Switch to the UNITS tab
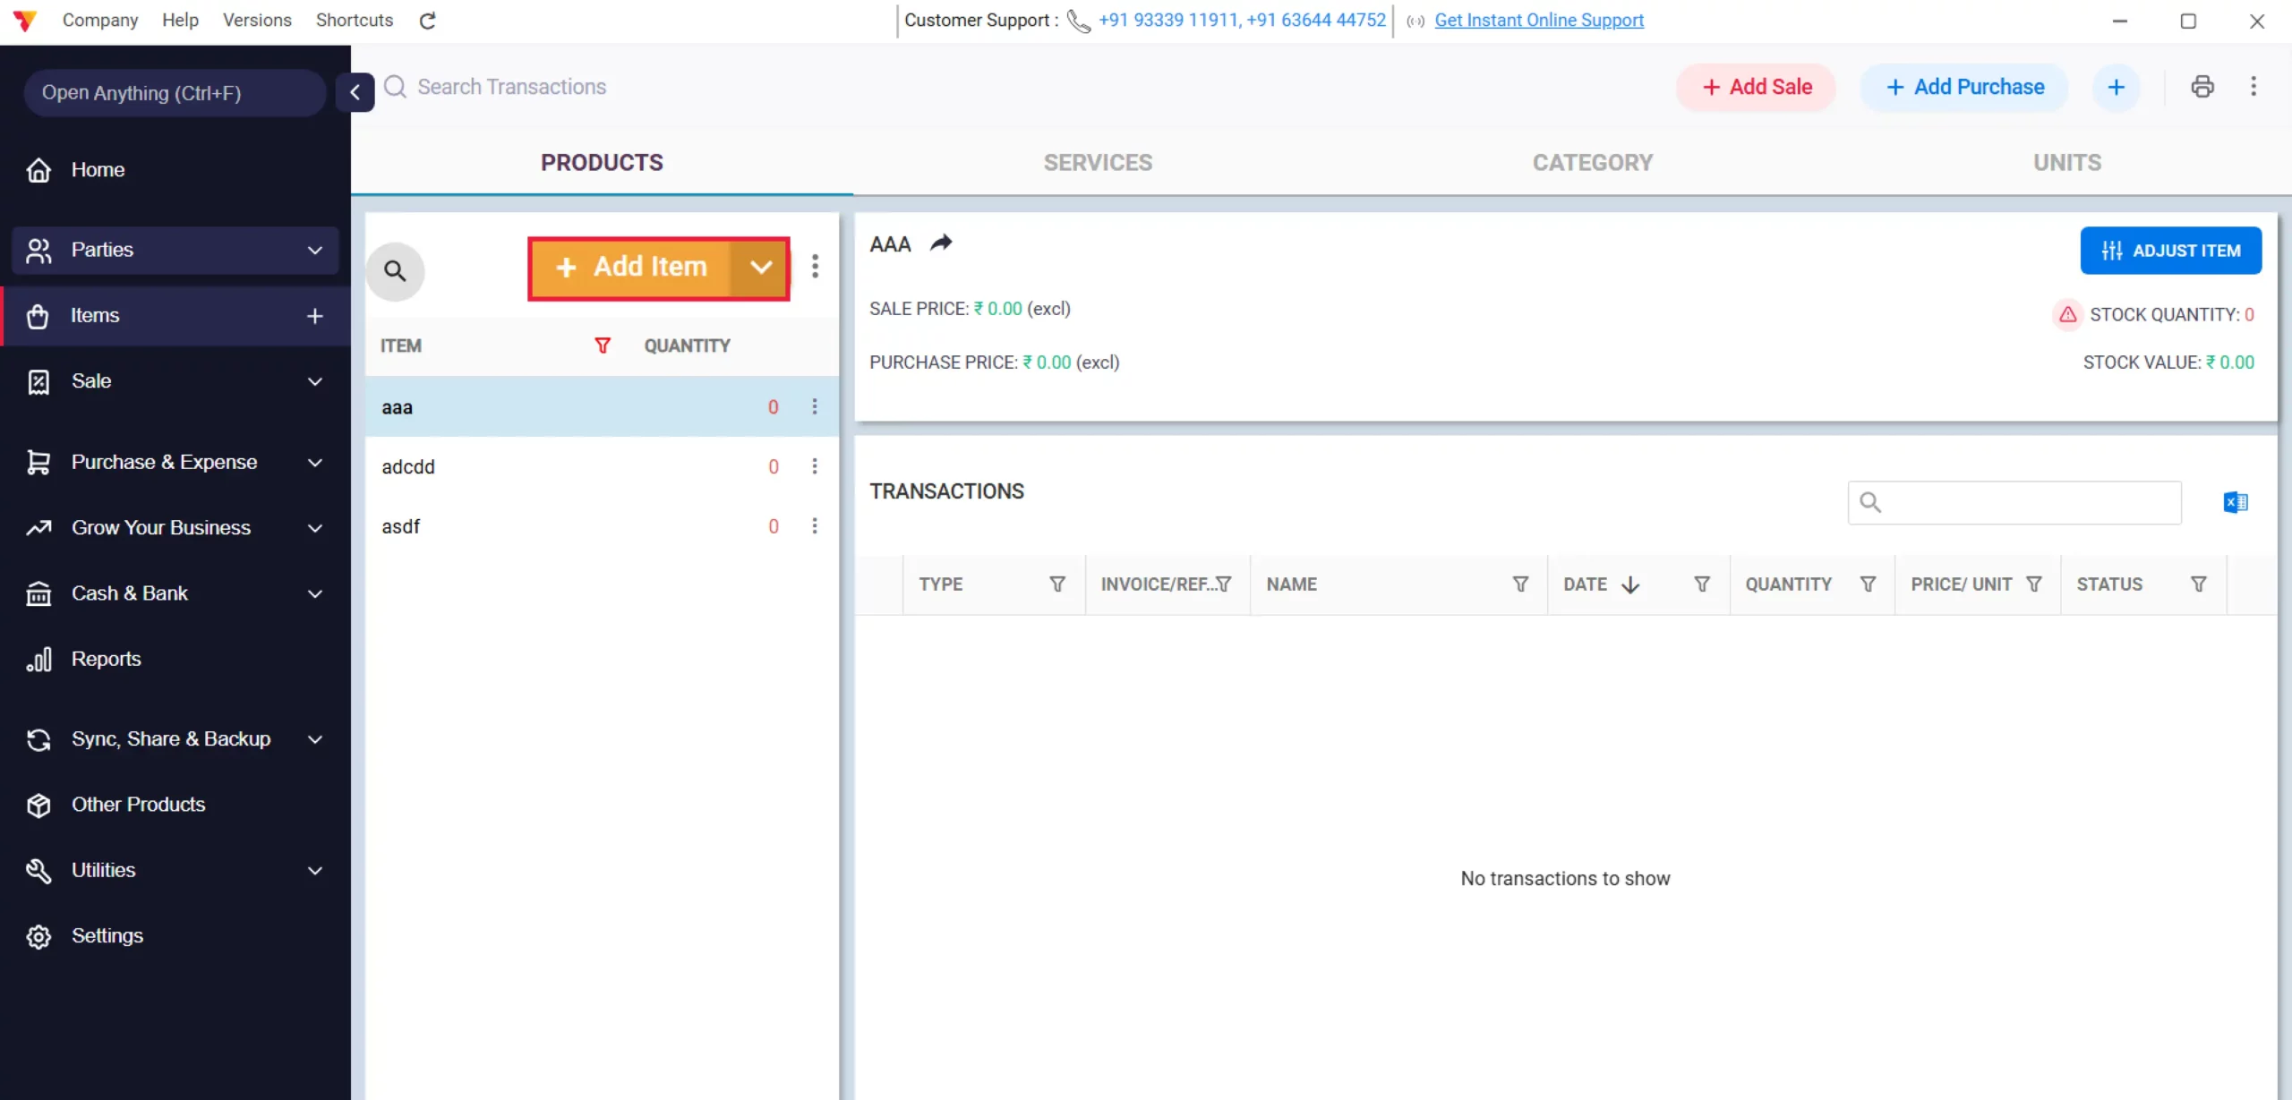The width and height of the screenshot is (2292, 1100). tap(2067, 163)
